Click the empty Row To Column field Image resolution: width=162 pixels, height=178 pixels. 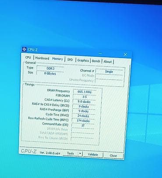click(82, 140)
